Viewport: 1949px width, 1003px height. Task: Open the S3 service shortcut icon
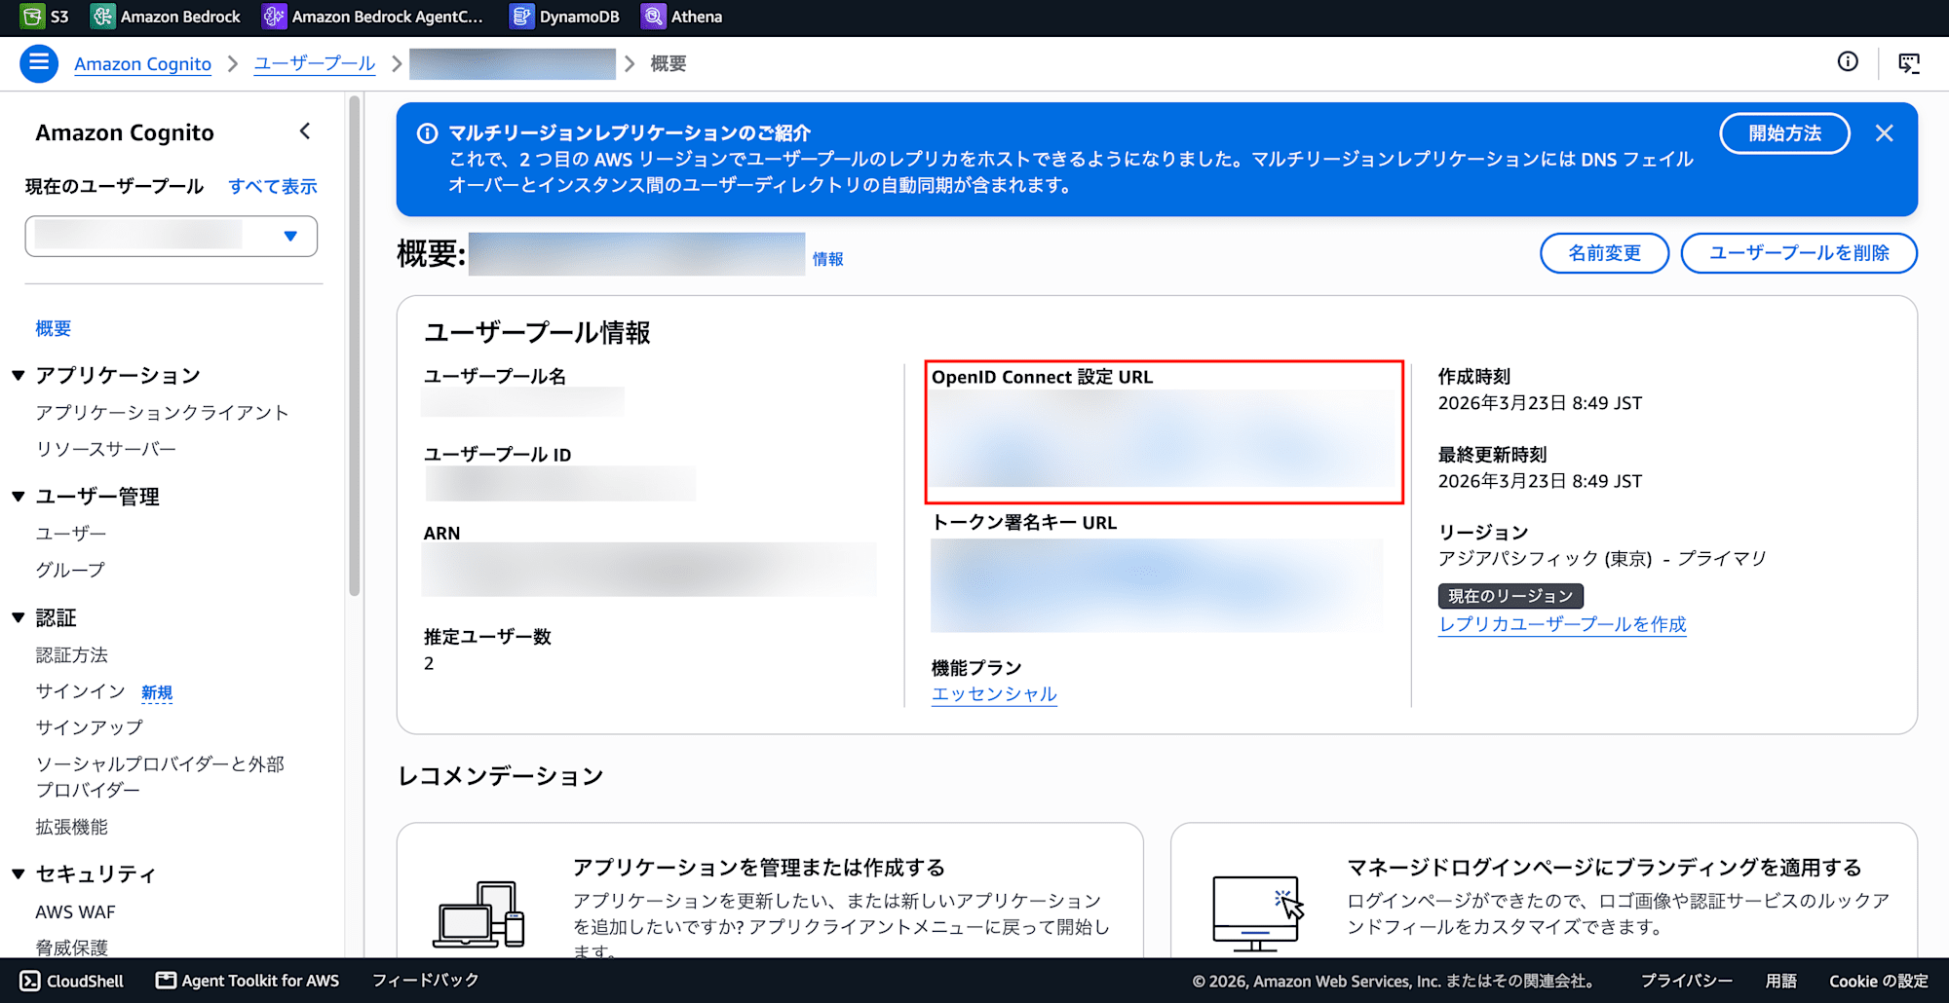(x=32, y=17)
